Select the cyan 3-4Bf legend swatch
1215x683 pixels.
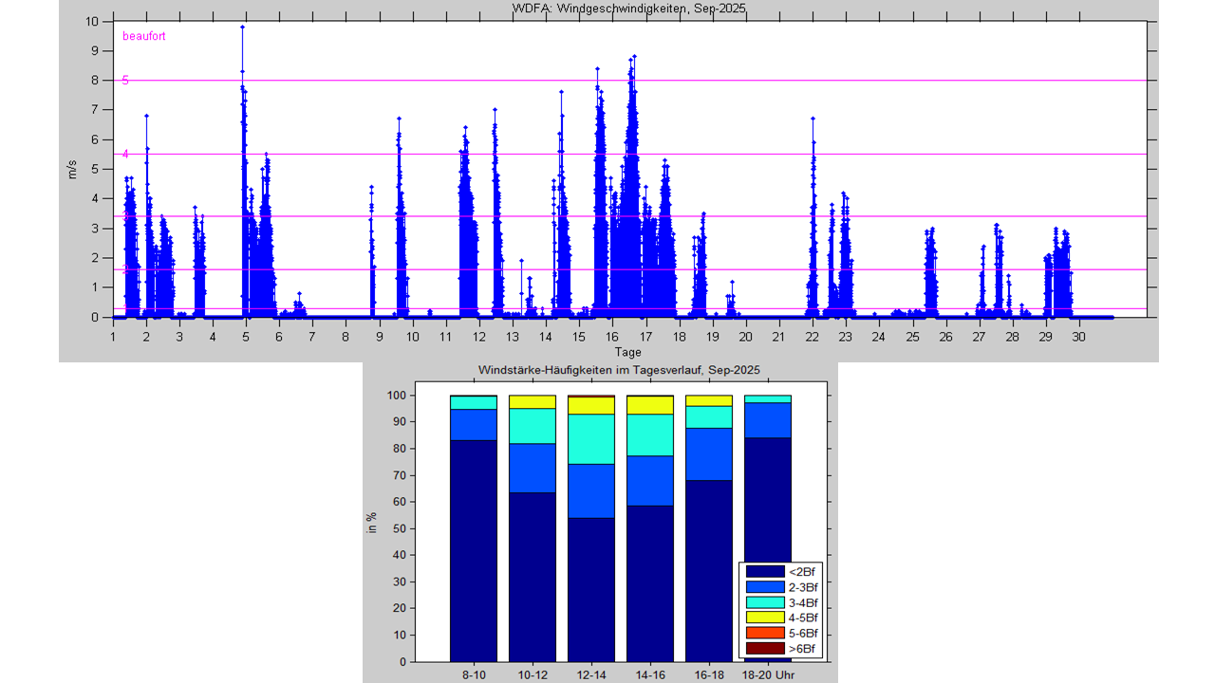click(764, 602)
